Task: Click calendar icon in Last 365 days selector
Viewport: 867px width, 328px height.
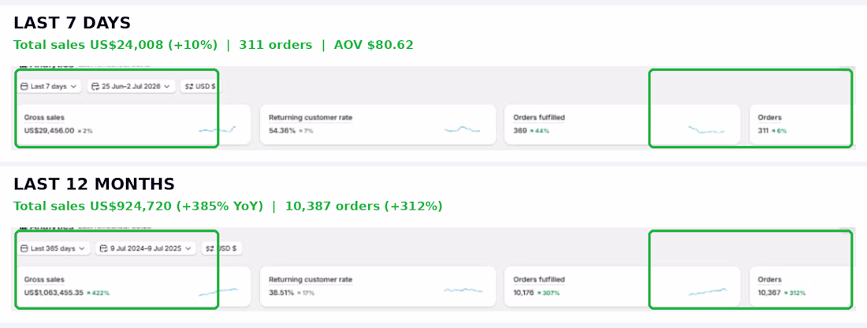Action: [24, 248]
